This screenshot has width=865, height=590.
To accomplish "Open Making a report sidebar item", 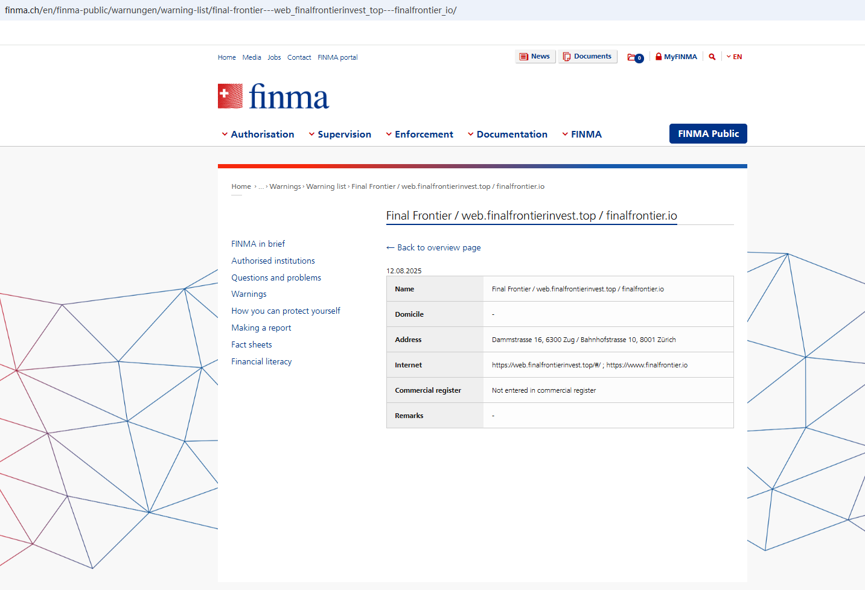I will pyautogui.click(x=261, y=328).
